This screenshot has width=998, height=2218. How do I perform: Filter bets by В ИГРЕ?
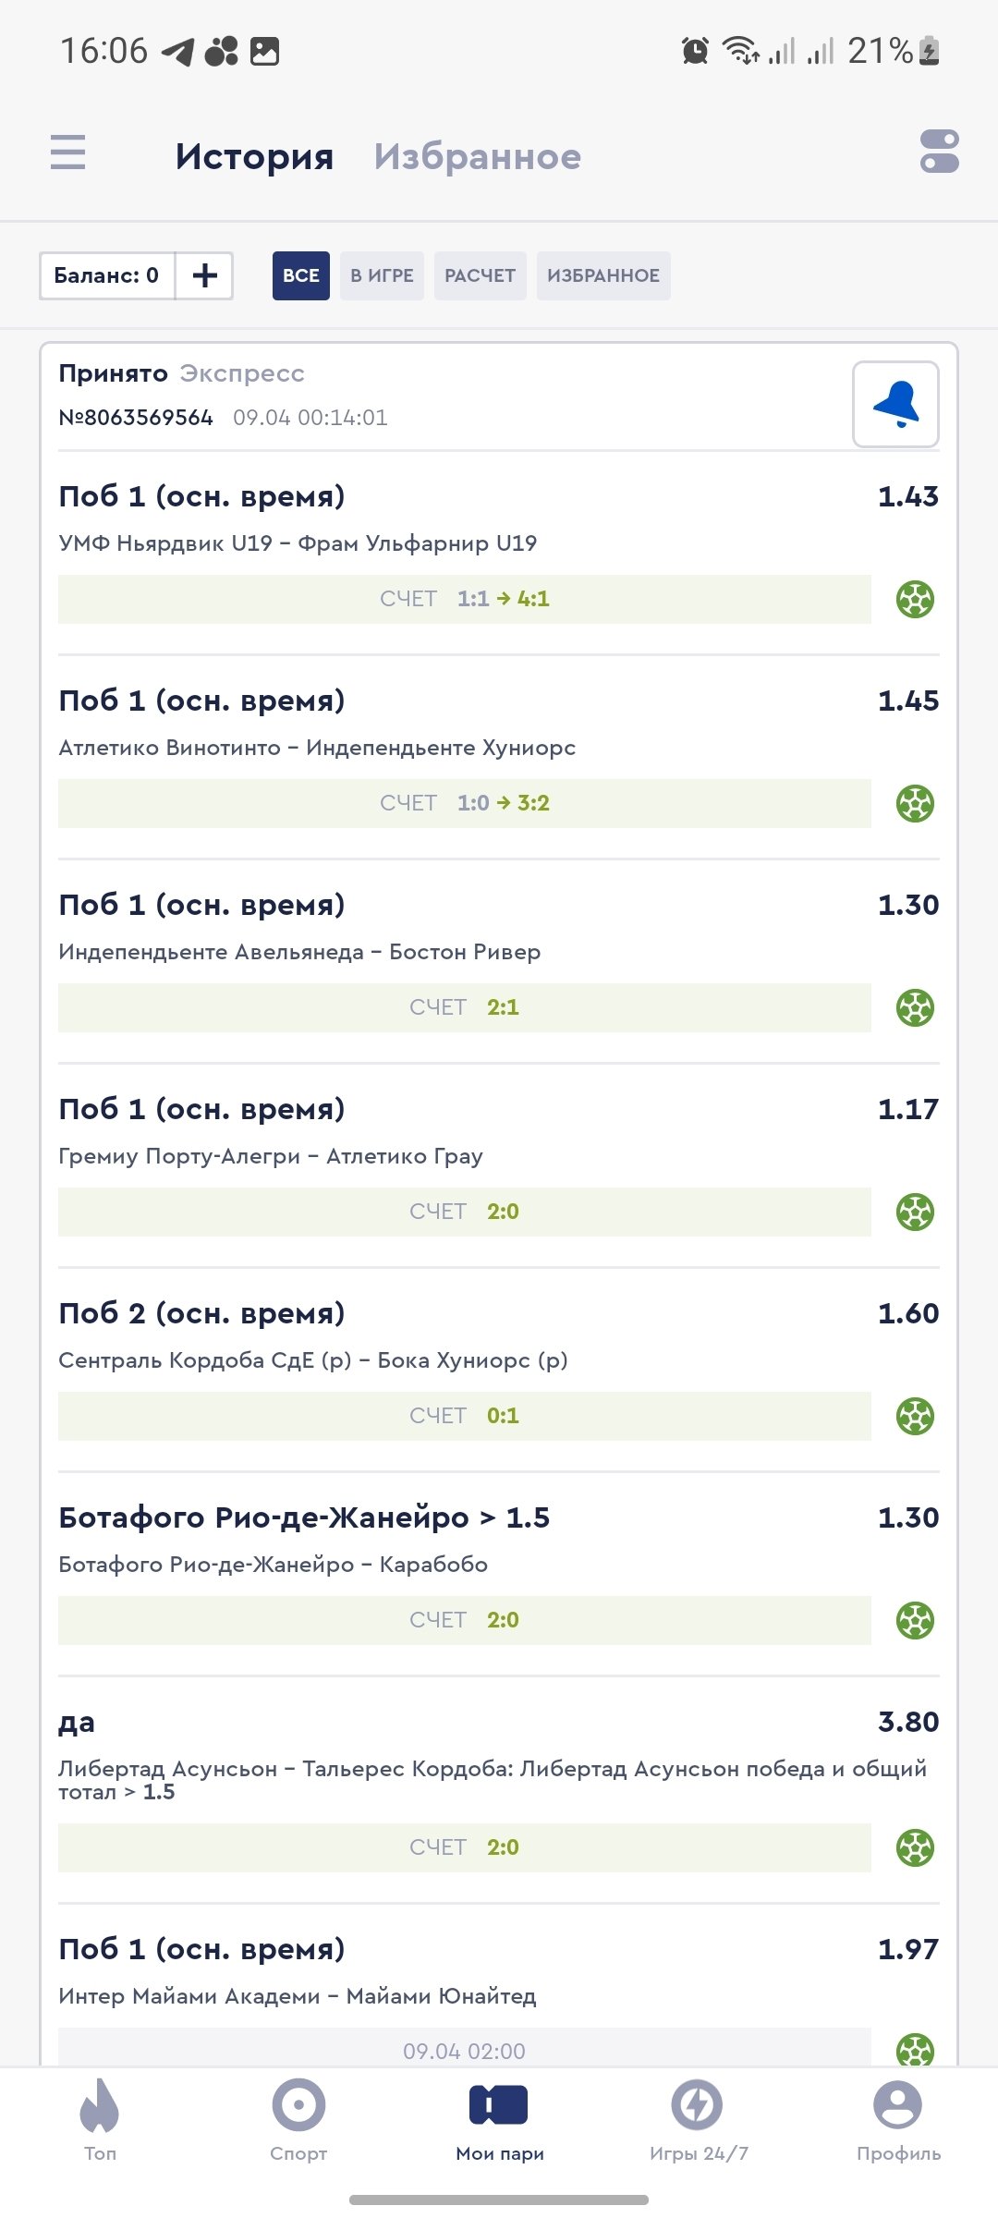[x=382, y=275]
